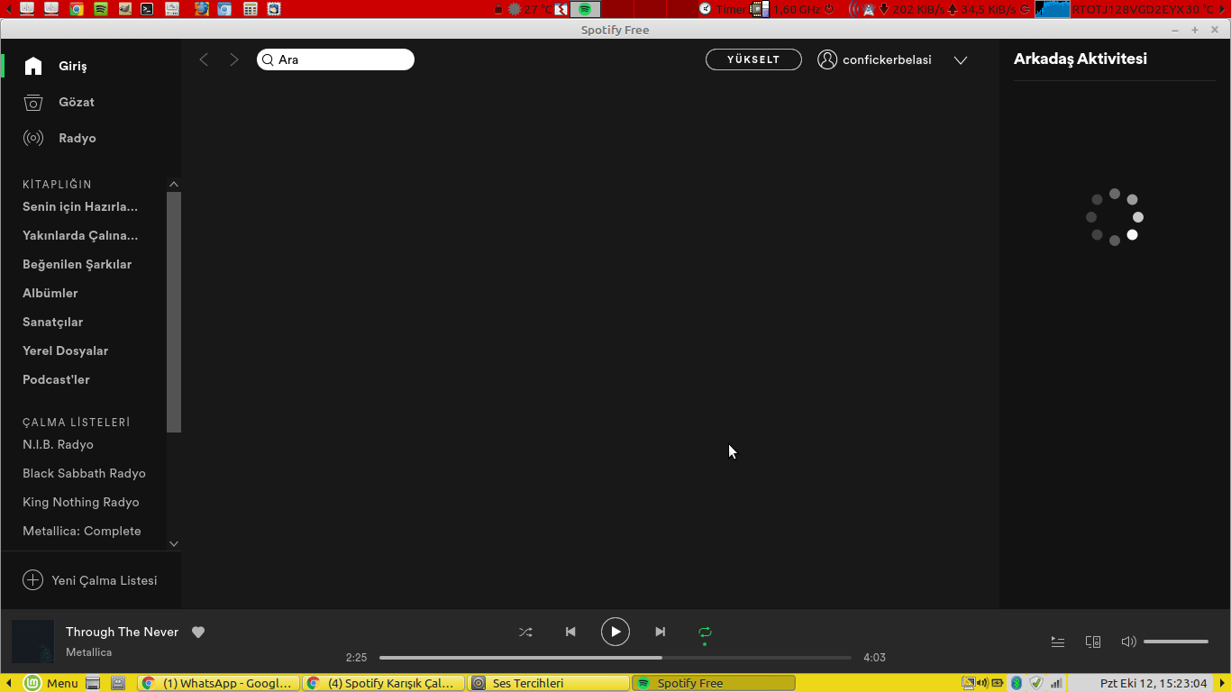This screenshot has height=692, width=1231.
Task: Skip to the next track
Action: click(x=661, y=632)
